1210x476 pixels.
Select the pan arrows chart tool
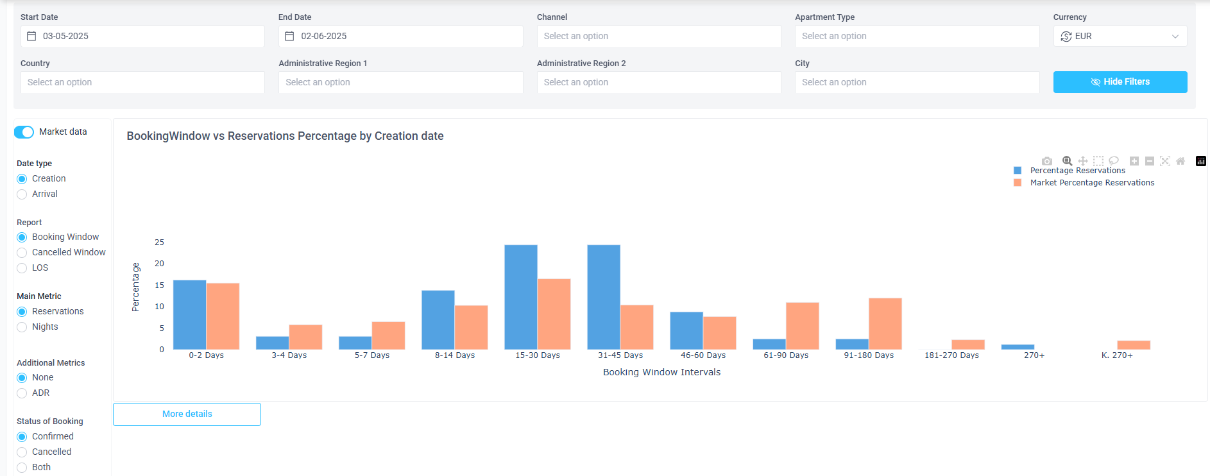point(1083,161)
